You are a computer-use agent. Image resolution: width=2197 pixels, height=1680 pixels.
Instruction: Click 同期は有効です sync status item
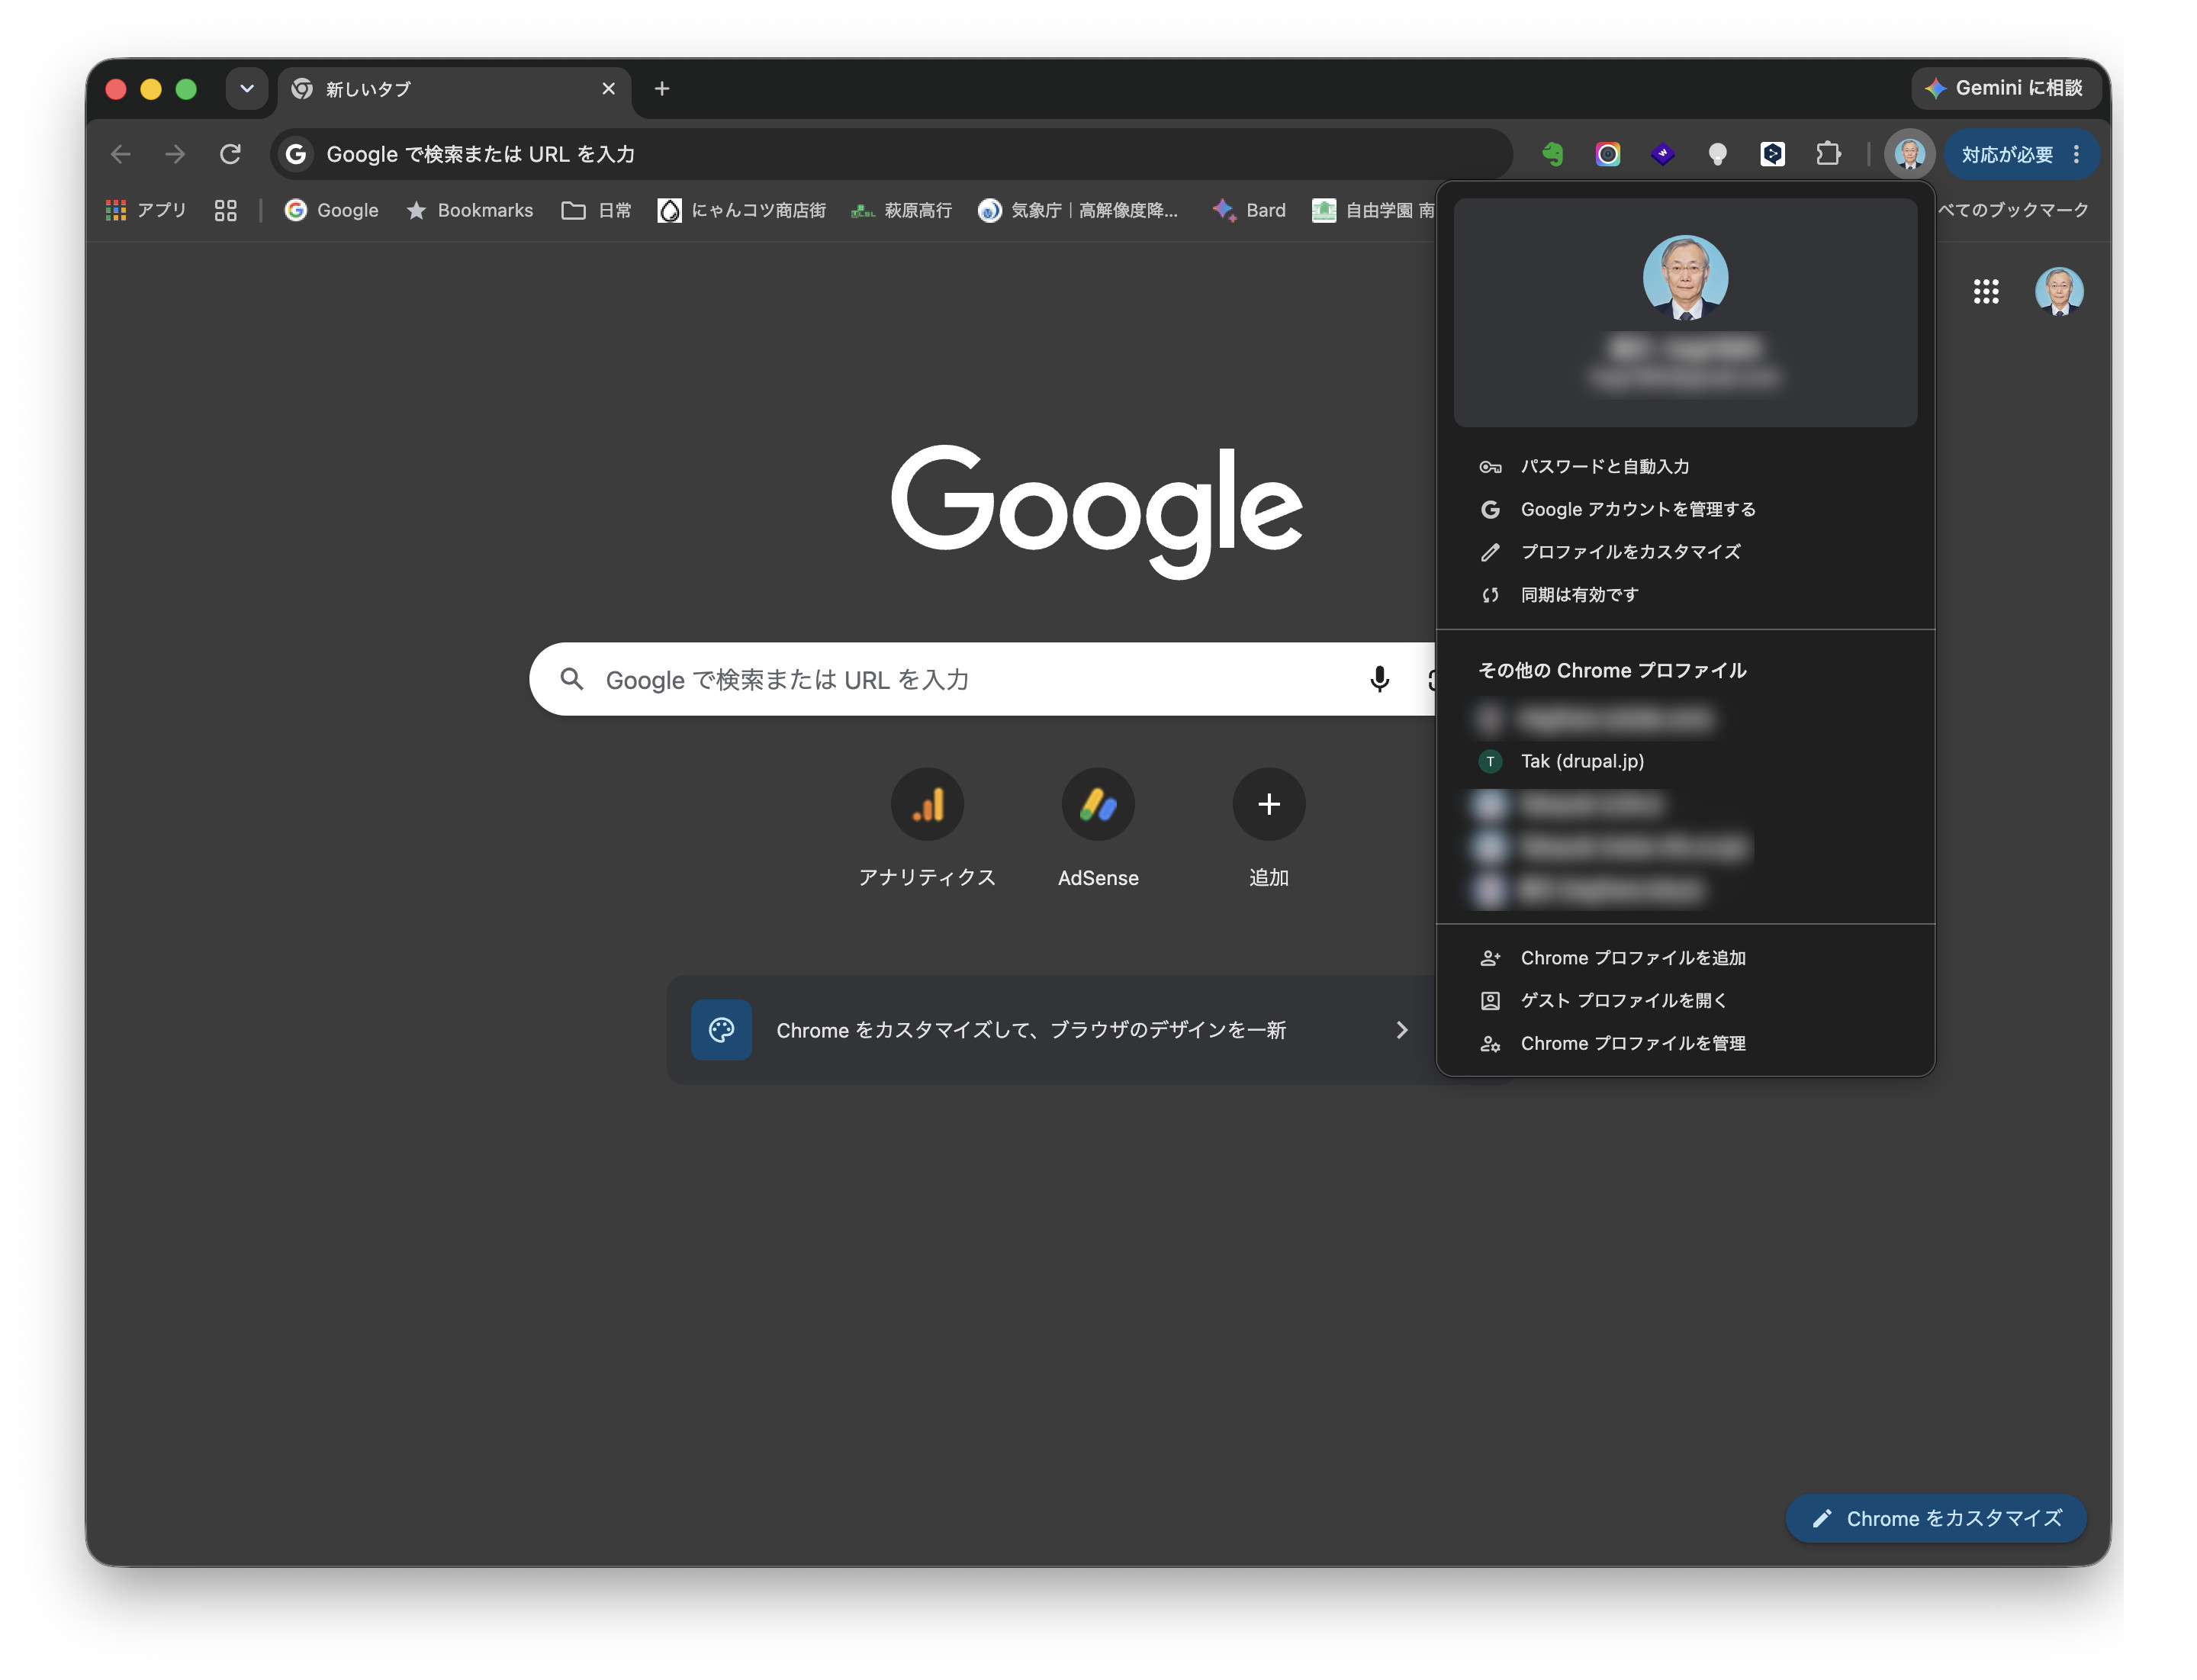pos(1686,595)
